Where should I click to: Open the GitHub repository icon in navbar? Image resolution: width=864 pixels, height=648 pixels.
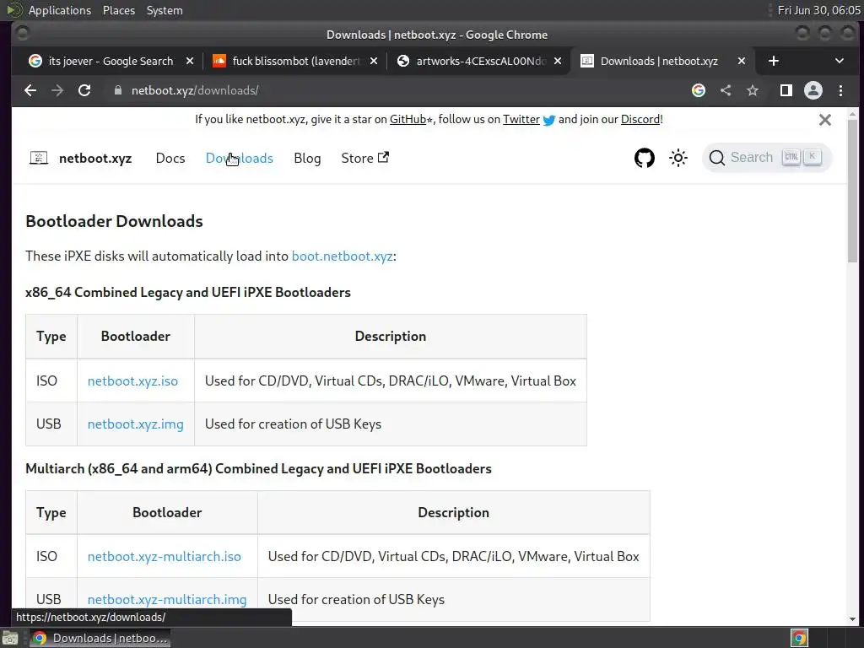click(x=644, y=158)
